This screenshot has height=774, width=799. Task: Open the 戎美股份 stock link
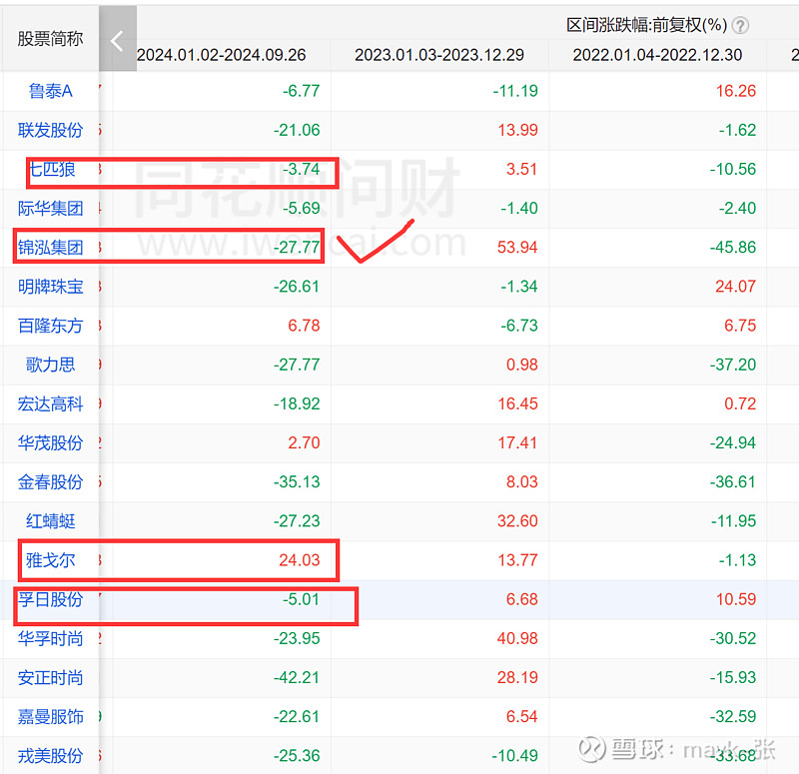[51, 756]
